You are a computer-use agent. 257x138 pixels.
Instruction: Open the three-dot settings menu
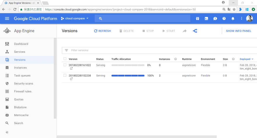point(242,18)
